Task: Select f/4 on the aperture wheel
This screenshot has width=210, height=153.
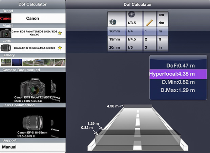Action: tap(130, 31)
